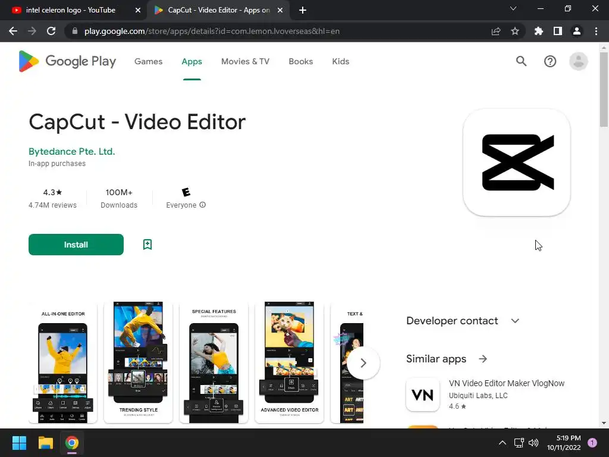
Task: Install the CapCut app
Action: point(76,245)
